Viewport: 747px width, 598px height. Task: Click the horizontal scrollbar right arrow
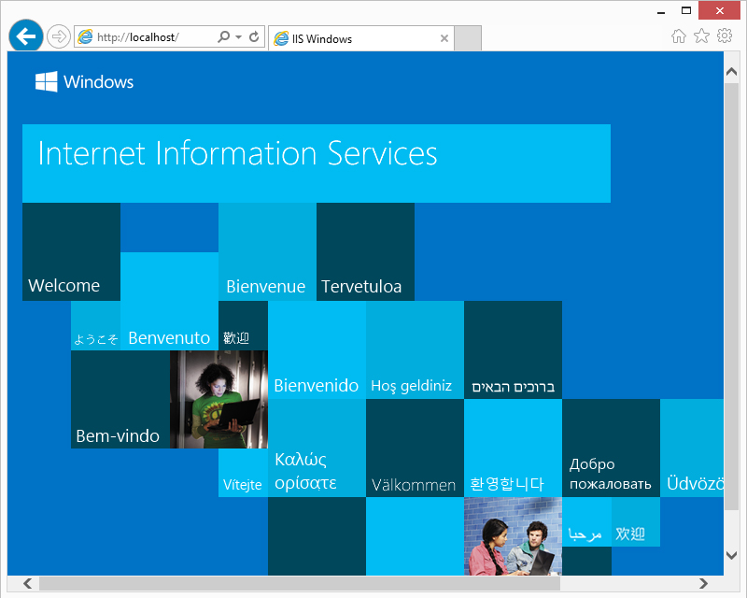pyautogui.click(x=703, y=583)
